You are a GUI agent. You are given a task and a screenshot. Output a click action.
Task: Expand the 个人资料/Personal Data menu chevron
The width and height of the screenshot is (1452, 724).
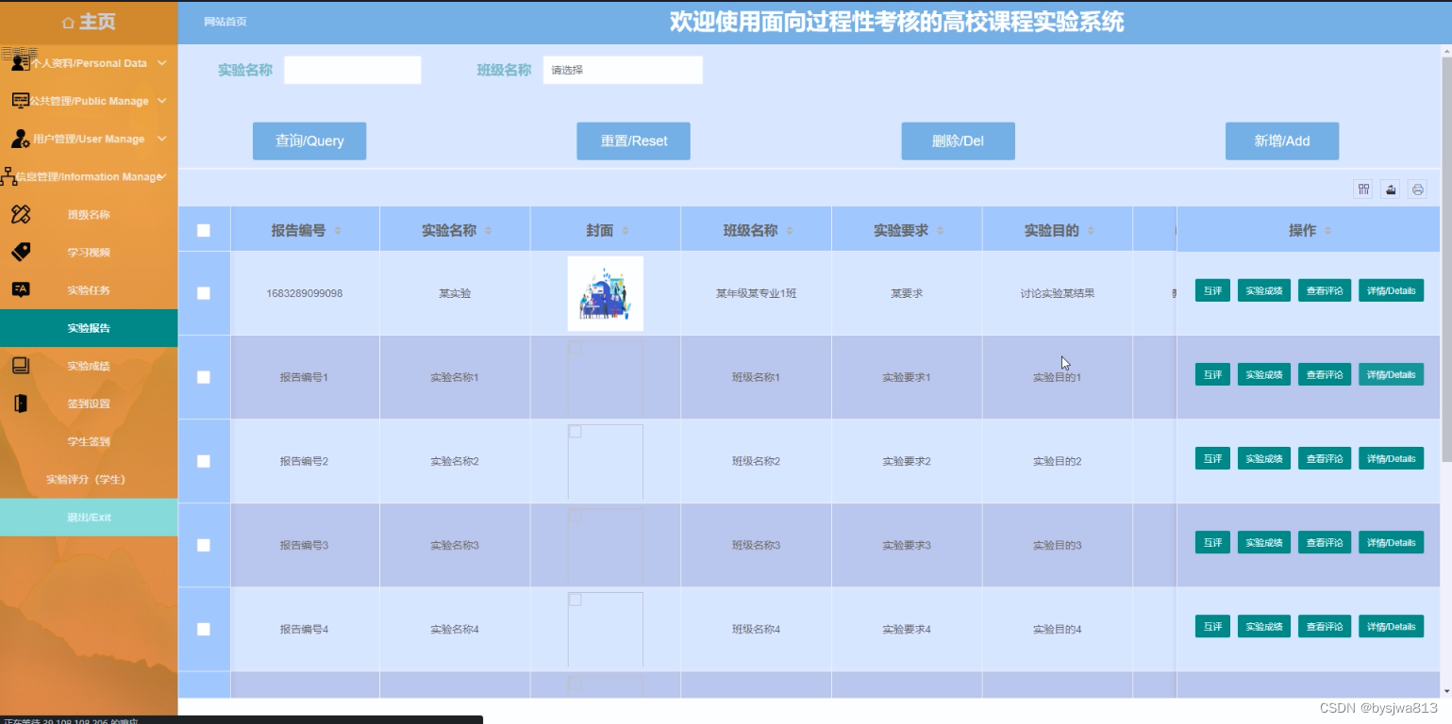point(162,63)
